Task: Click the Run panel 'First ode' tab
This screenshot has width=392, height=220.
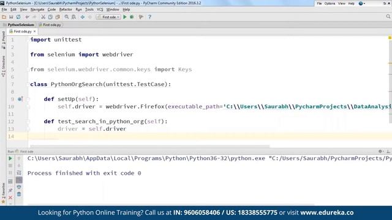Action: click(x=24, y=152)
